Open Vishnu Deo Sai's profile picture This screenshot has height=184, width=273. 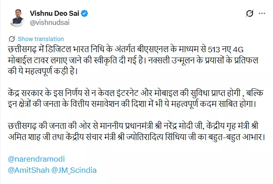coord(17,17)
